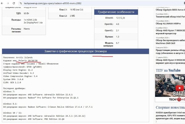Focus the techpowerup.com address bar URL
Screen dimensions: 185x124
[53, 3]
